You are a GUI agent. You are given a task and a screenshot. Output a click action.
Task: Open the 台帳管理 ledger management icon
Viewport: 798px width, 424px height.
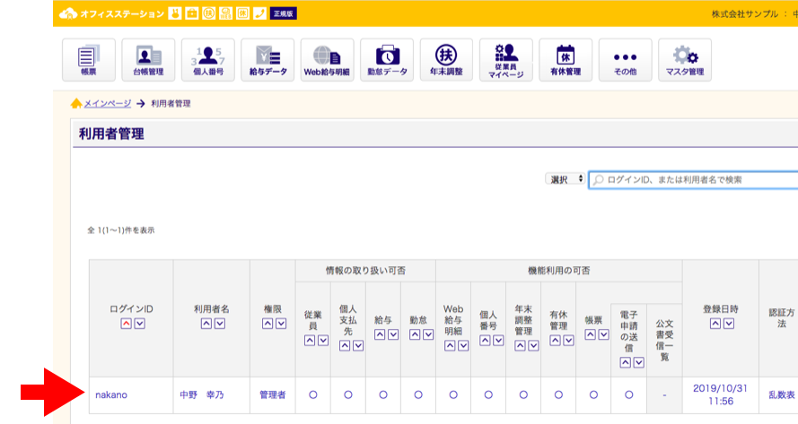tap(148, 60)
